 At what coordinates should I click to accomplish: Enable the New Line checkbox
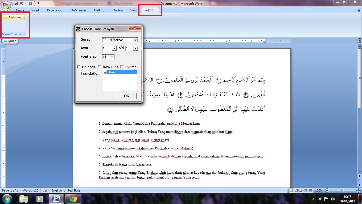pos(100,67)
